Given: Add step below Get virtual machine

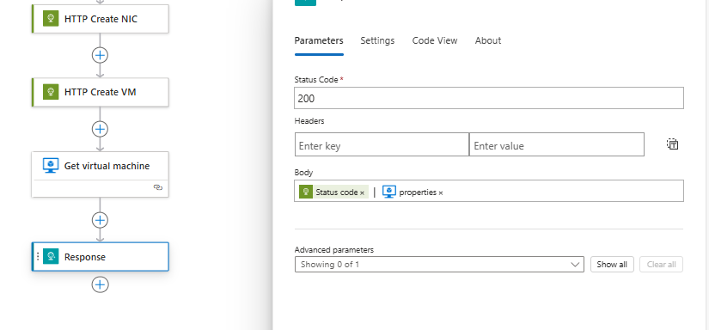Looking at the screenshot, I should coord(100,221).
